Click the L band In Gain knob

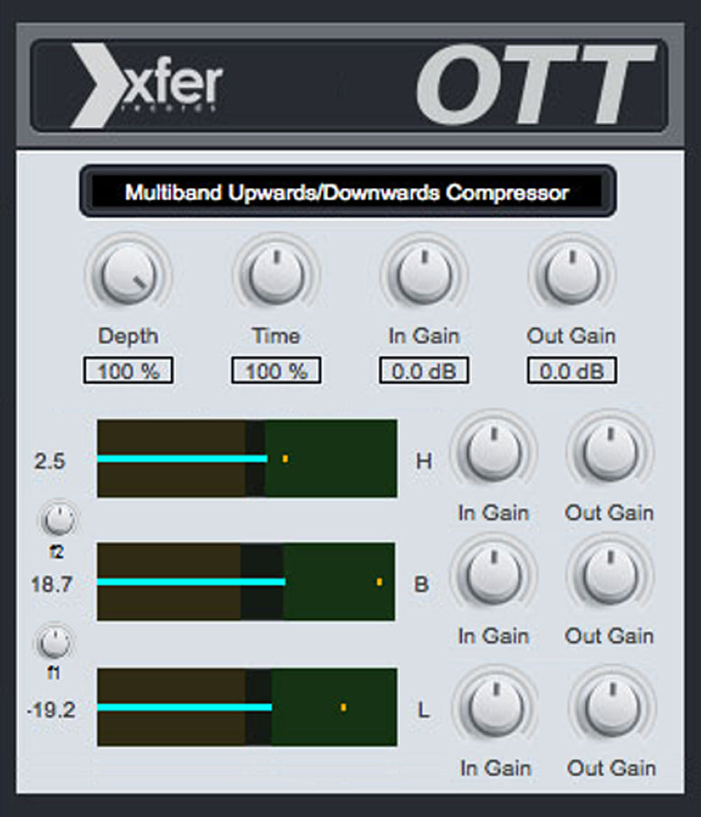click(496, 708)
